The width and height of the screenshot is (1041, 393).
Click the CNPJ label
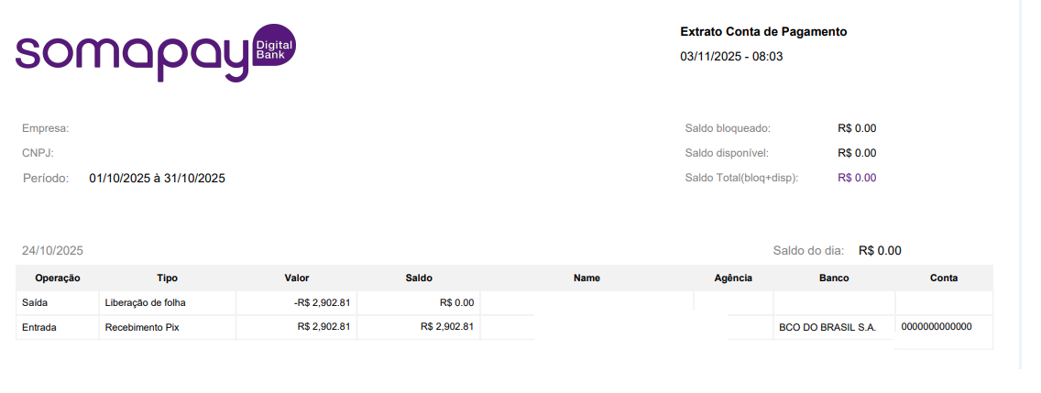pos(38,153)
